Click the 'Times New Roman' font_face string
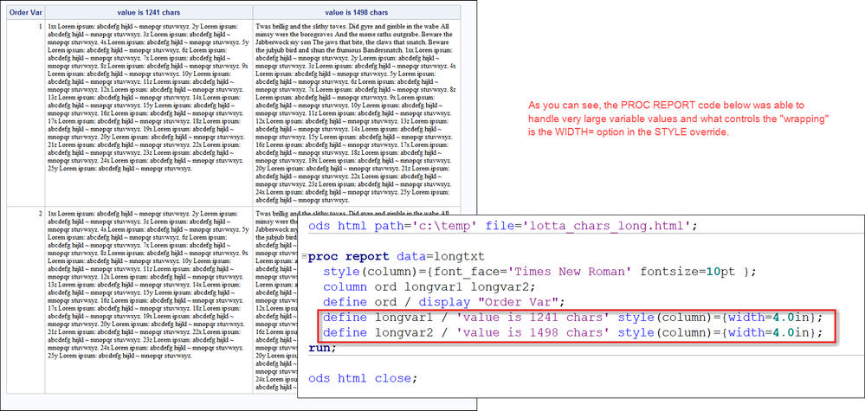 tap(570, 272)
